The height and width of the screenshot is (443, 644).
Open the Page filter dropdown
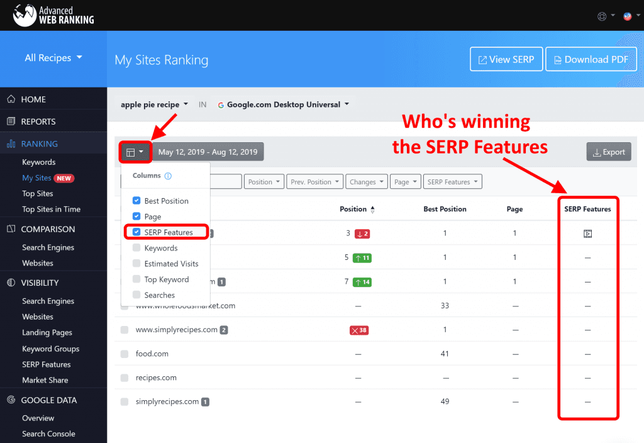[406, 182]
